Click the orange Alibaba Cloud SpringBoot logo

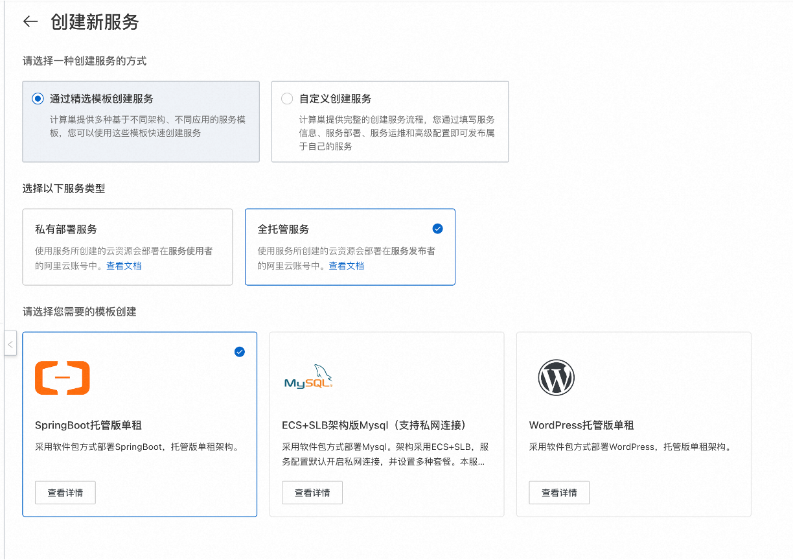click(x=62, y=378)
